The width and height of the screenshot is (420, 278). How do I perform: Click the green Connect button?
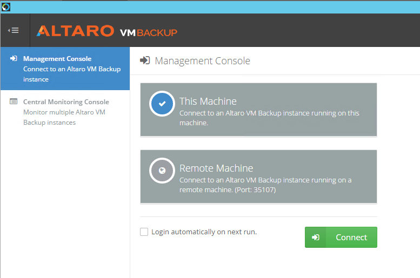pyautogui.click(x=341, y=237)
